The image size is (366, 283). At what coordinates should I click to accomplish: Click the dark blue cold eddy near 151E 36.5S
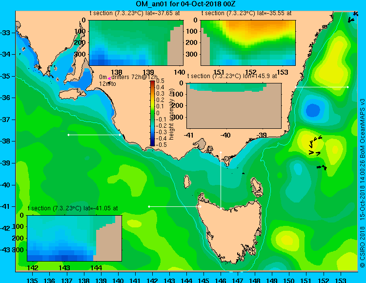pyautogui.click(x=313, y=110)
